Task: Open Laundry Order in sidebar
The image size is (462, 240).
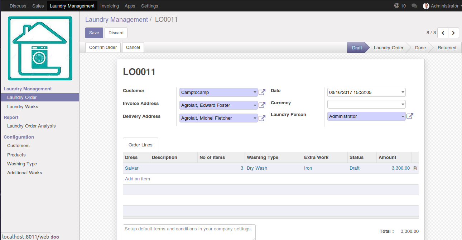Action: pyautogui.click(x=40, y=97)
